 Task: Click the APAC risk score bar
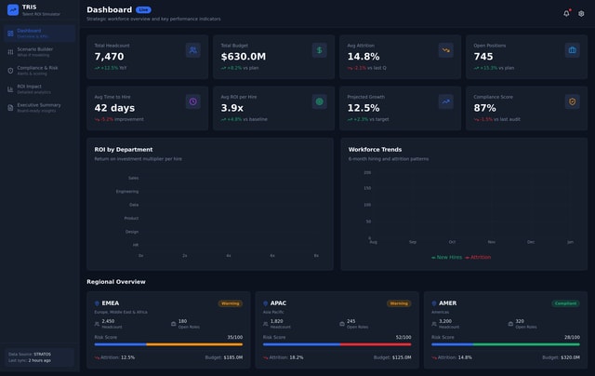[x=337, y=344]
